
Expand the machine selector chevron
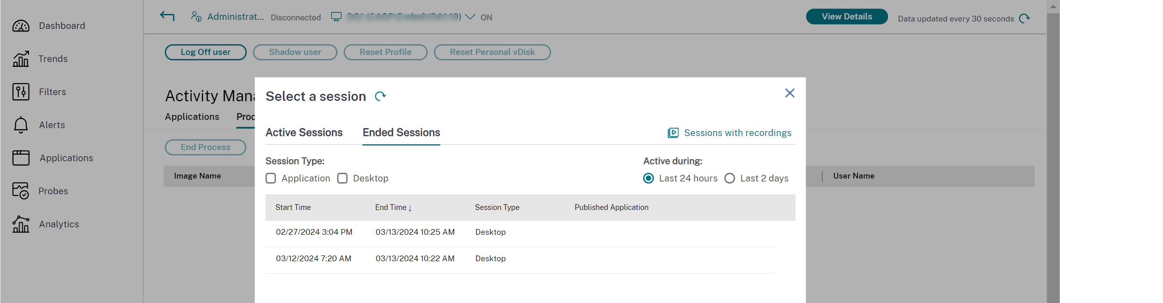(x=470, y=17)
